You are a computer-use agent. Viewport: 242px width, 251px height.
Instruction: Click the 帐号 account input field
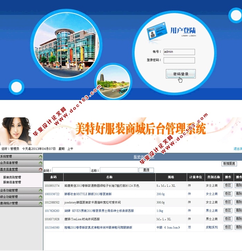[179, 52]
